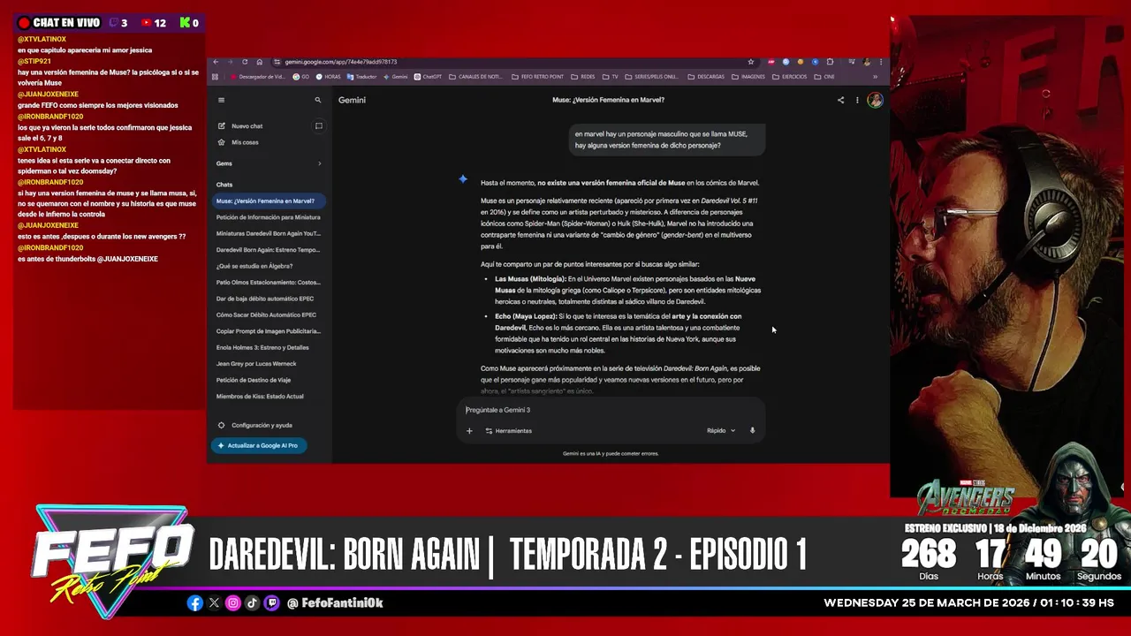1131x636 pixels.
Task: Open 'CANALES DE NOTI...' bookmark folder
Action: point(476,77)
